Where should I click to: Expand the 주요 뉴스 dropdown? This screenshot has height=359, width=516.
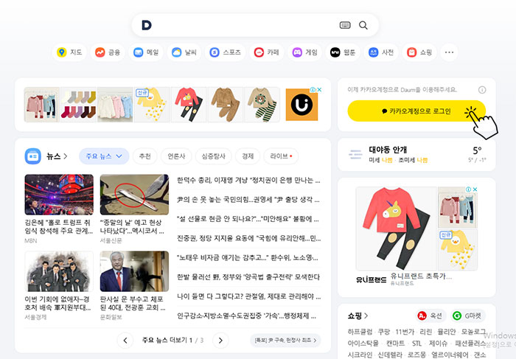pos(104,156)
